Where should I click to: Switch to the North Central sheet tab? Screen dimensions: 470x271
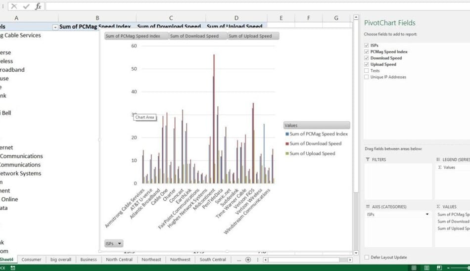119,260
